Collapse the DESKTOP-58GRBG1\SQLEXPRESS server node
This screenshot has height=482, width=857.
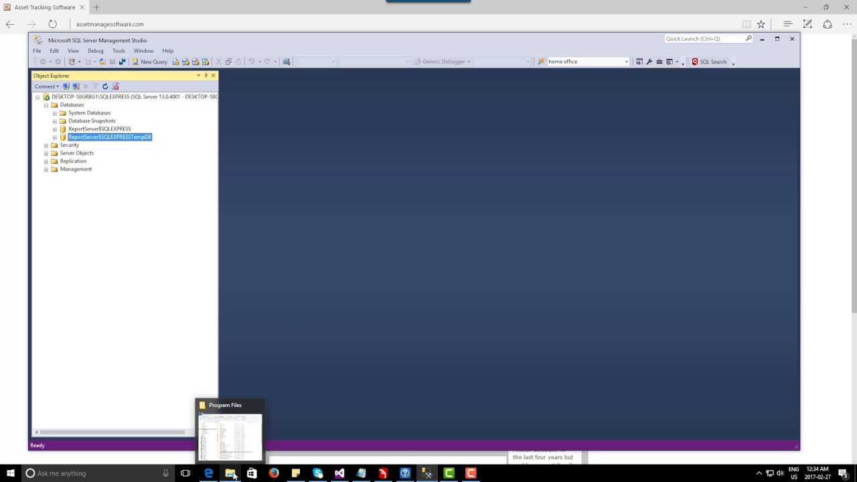37,97
